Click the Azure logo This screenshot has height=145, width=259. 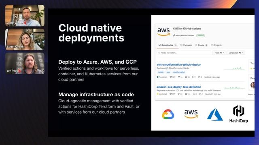pyautogui.click(x=215, y=114)
